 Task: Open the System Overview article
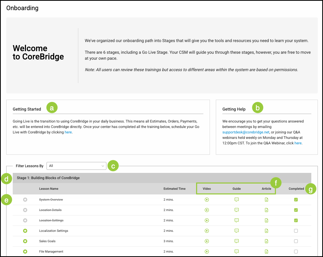pyautogui.click(x=267, y=200)
